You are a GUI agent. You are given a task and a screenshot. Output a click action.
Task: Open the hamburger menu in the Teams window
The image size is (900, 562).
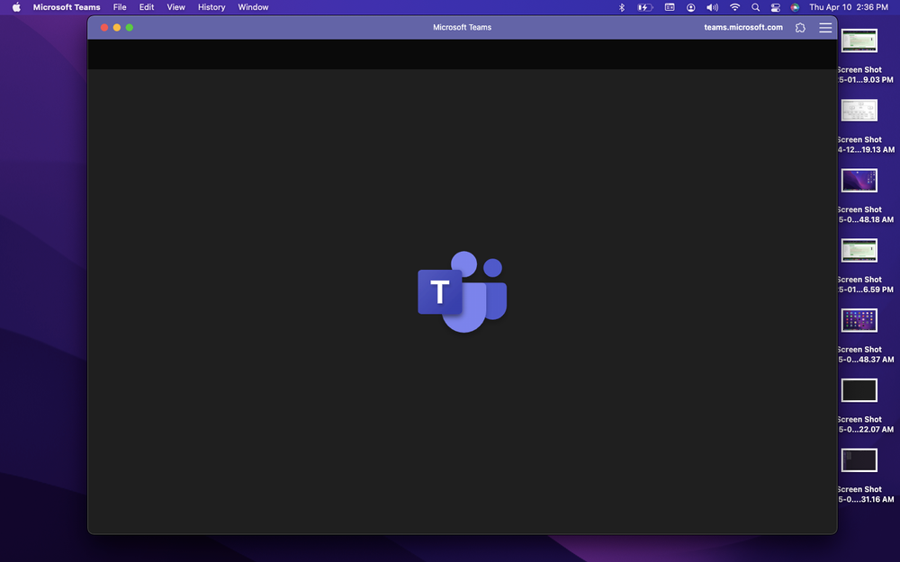(825, 28)
